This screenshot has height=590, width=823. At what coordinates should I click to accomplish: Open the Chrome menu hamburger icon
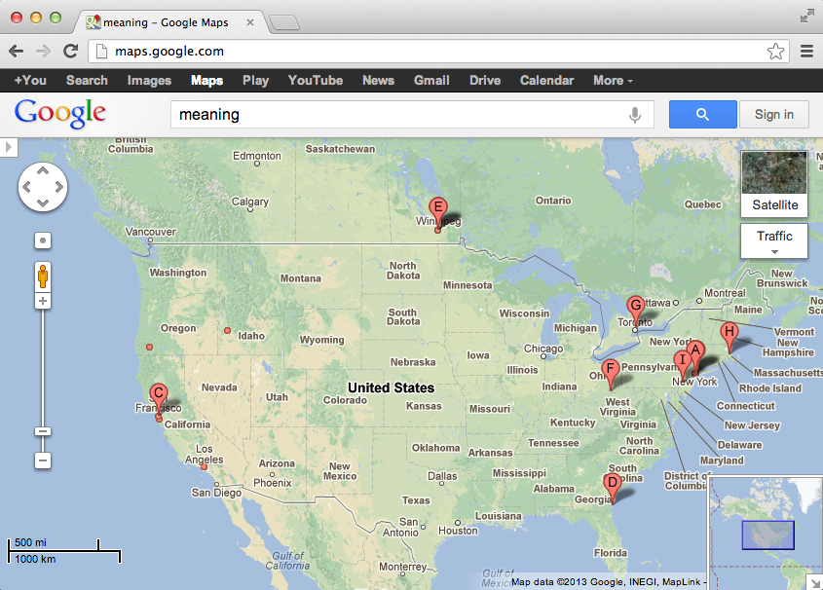(806, 51)
